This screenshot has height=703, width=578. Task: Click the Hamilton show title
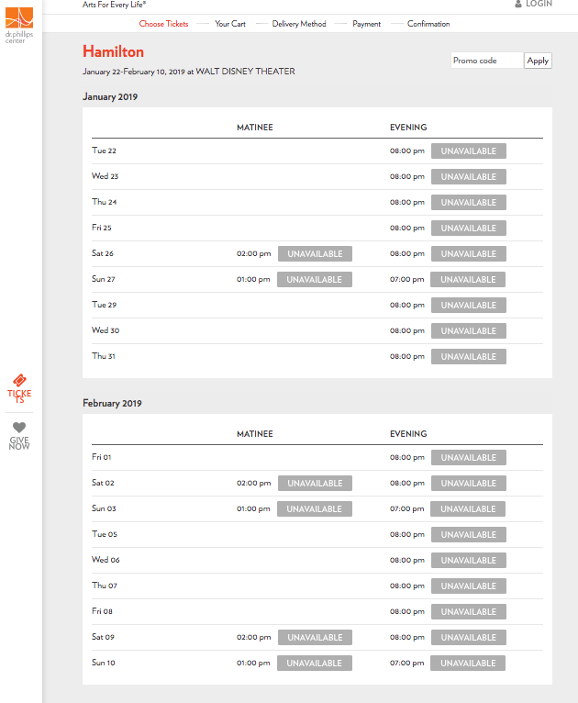coord(114,51)
